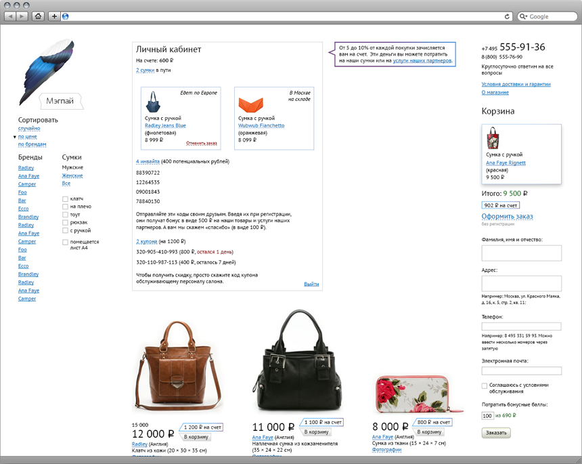
Task: Check the клатч filter checkbox
Action: pyautogui.click(x=65, y=198)
